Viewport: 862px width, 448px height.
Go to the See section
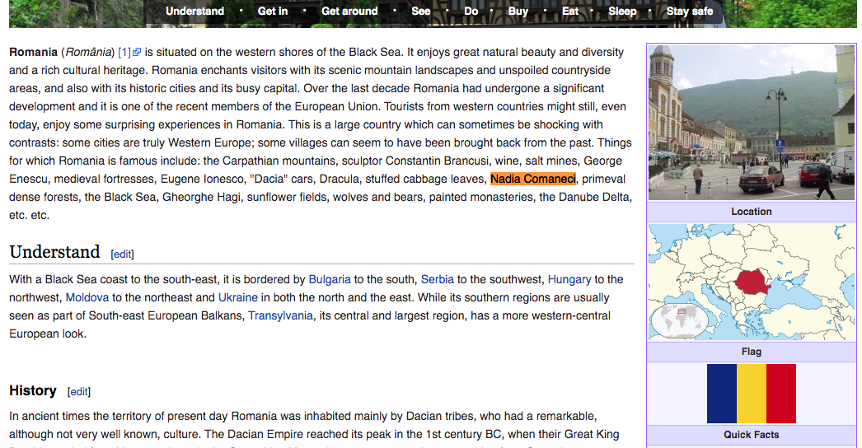421,12
